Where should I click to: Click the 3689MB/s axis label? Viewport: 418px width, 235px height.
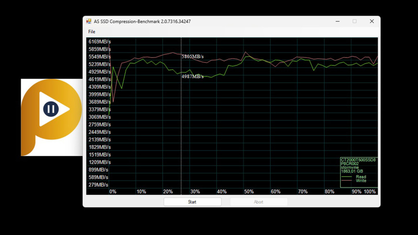coord(99,102)
